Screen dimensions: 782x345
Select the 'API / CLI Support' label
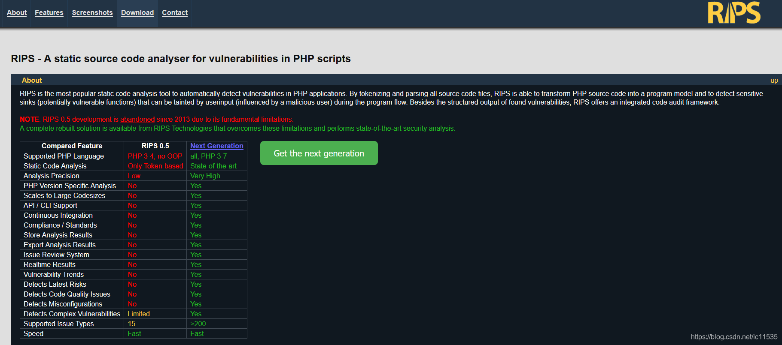(x=50, y=206)
